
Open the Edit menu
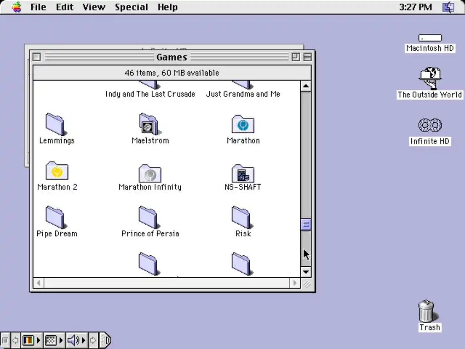64,7
